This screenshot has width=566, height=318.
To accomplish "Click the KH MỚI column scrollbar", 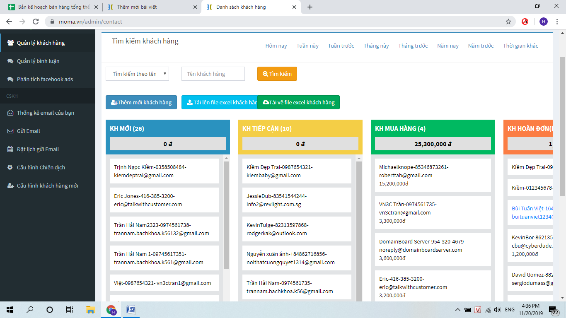I will pos(226,215).
